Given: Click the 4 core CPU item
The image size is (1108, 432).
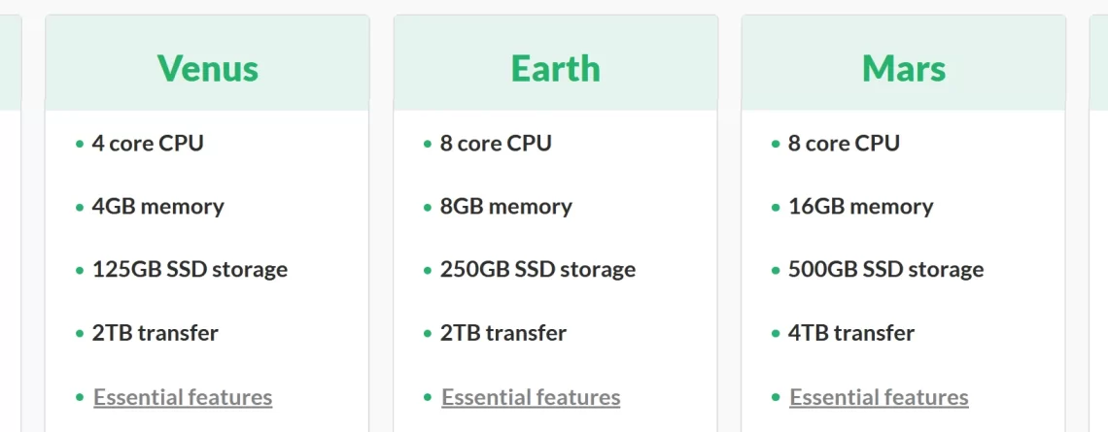Looking at the screenshot, I should [148, 144].
